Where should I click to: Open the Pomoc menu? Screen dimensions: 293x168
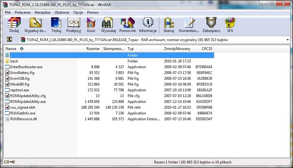coord(93,12)
